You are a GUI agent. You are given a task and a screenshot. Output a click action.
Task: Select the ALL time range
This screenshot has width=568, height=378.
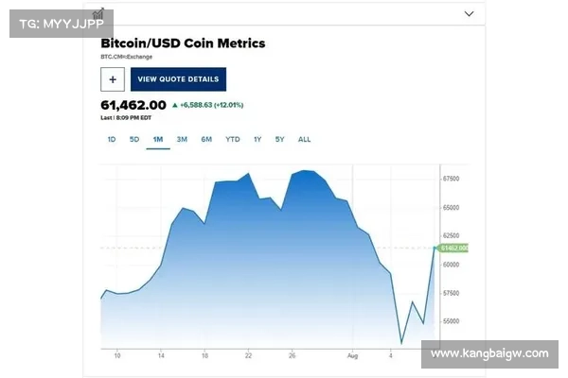tap(304, 139)
